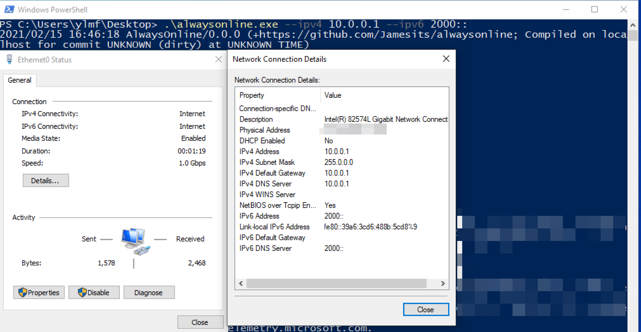Close the Ethernet0 Status dialog with X
Screen dimensions: 641x332
click(x=218, y=59)
